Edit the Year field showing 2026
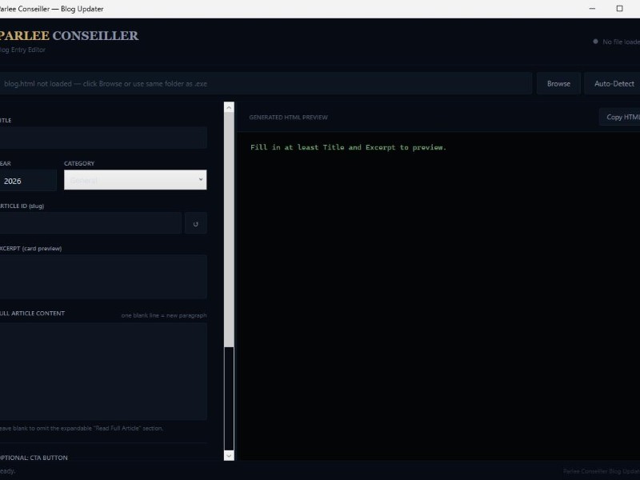Screen dimensions: 640x480 tap(27, 181)
